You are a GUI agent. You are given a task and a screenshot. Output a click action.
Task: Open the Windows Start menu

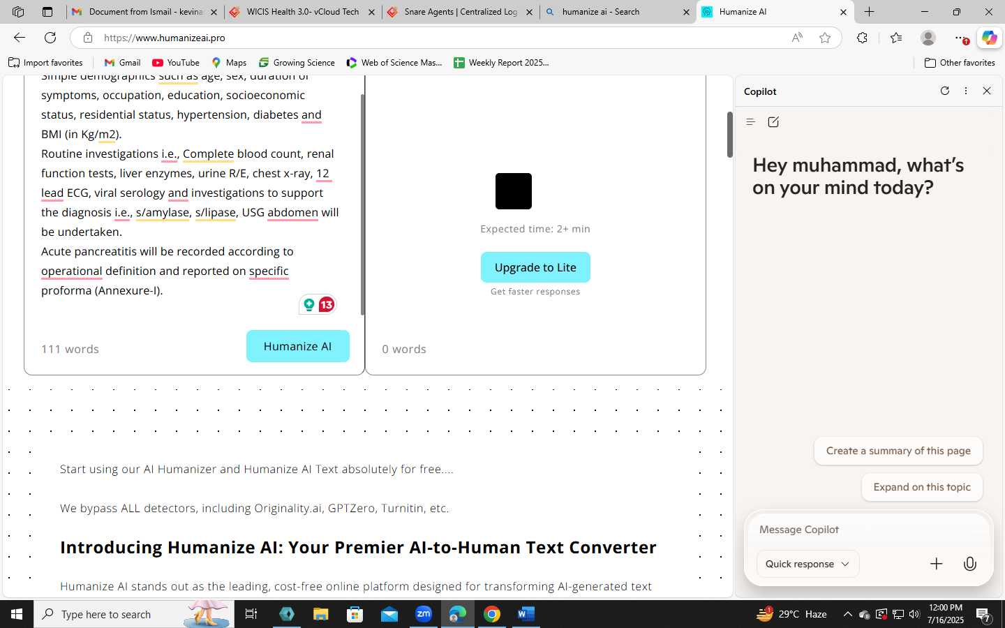pos(17,614)
